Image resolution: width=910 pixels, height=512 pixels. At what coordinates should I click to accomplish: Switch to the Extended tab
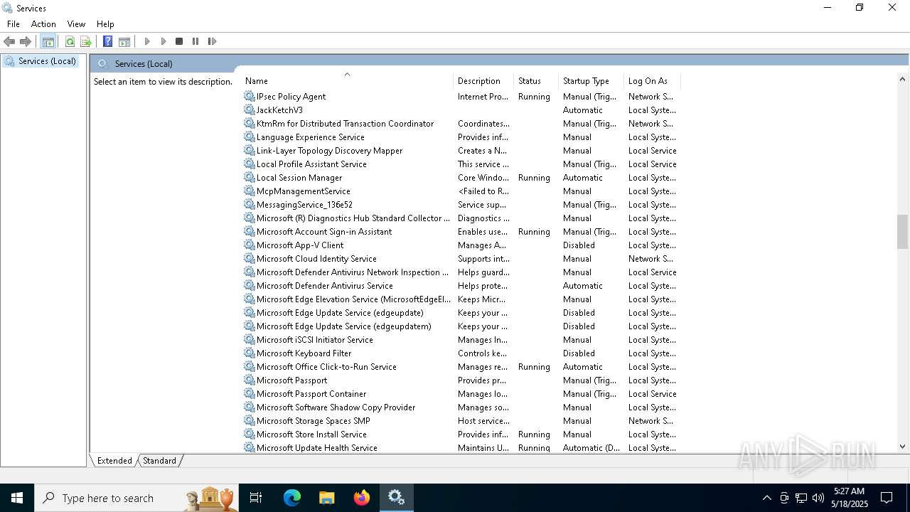114,461
